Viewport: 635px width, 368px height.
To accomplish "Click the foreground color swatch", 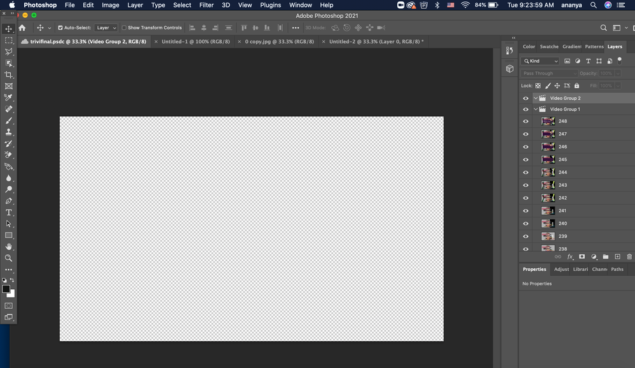I will [x=7, y=288].
